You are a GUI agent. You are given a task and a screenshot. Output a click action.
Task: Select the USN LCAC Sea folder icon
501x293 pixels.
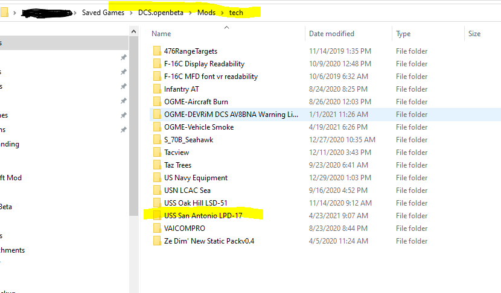pos(157,191)
